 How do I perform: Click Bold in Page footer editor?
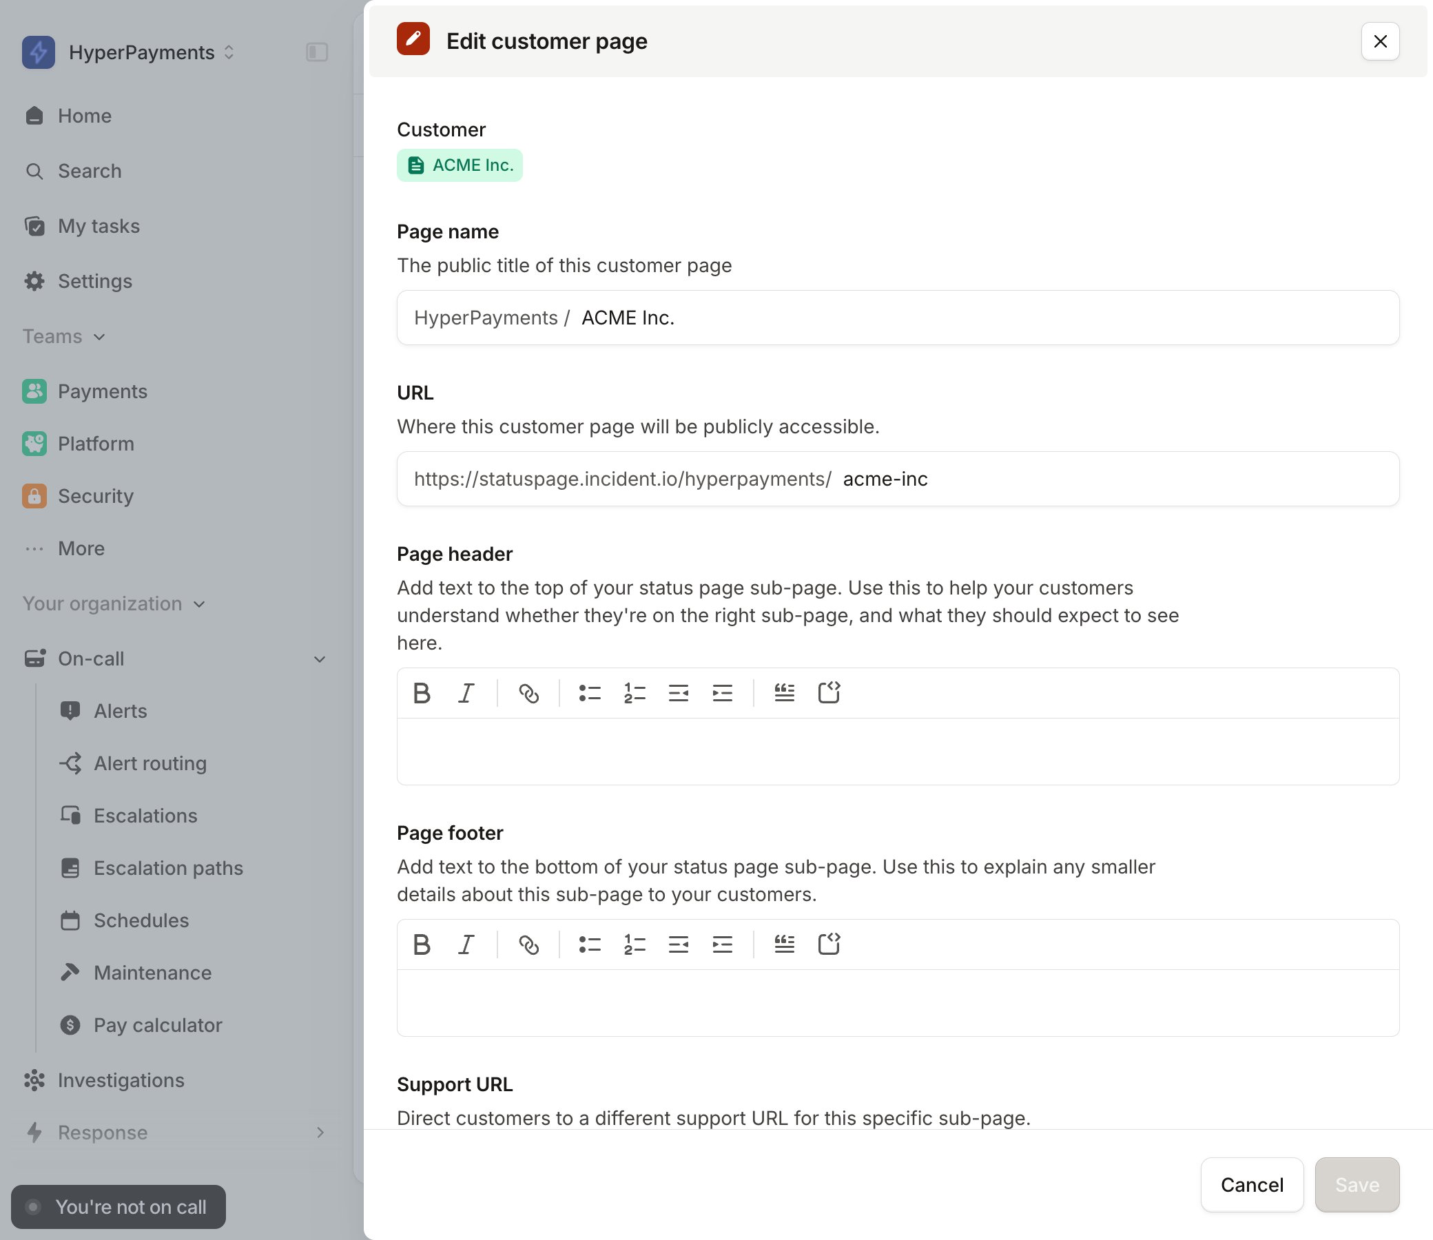[422, 944]
